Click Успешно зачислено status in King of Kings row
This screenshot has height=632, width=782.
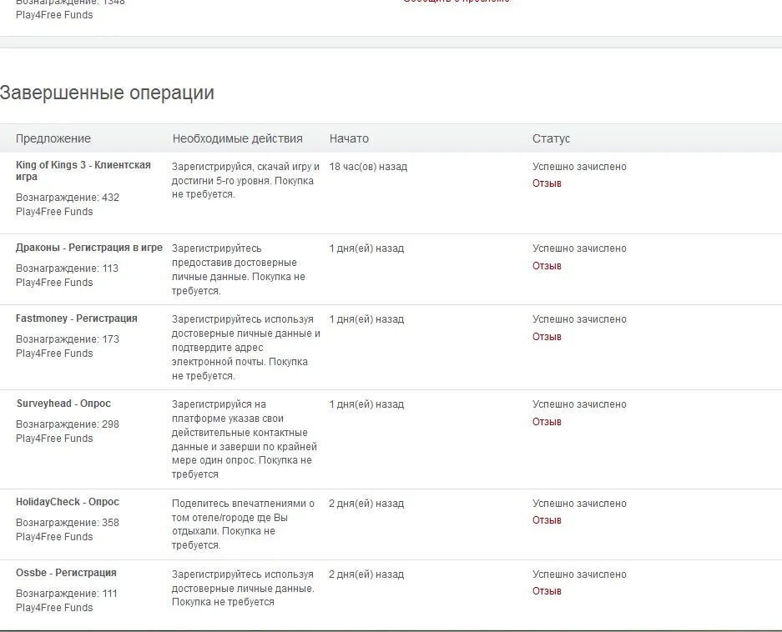(x=579, y=167)
